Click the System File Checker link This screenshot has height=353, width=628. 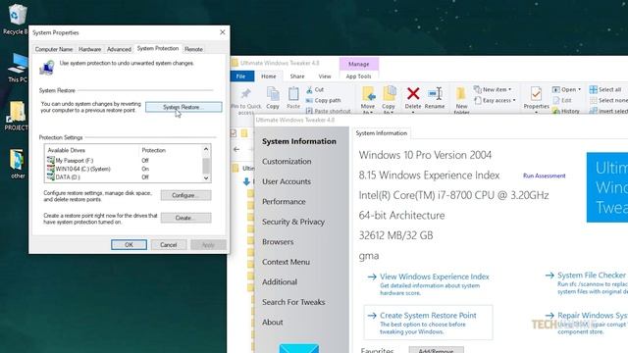click(x=591, y=275)
